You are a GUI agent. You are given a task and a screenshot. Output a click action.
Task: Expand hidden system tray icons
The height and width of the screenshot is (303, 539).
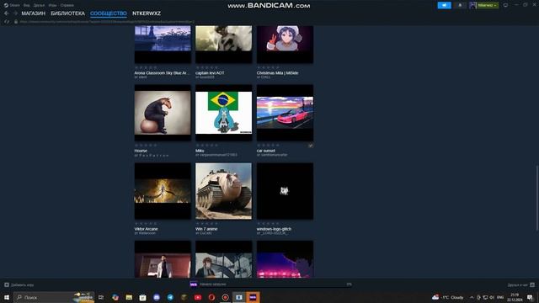tap(472, 297)
